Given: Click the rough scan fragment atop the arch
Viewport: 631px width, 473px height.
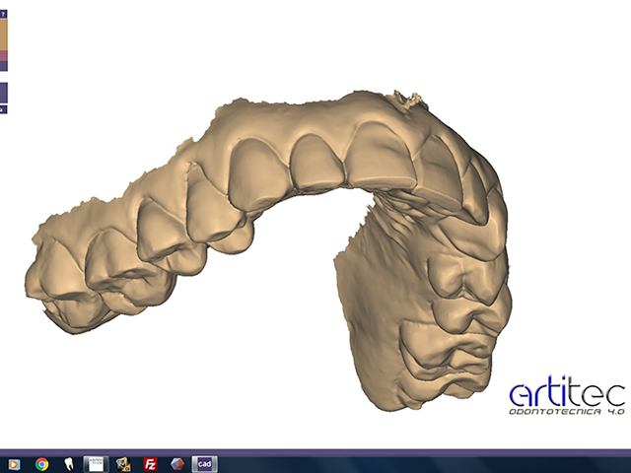Looking at the screenshot, I should 407,98.
